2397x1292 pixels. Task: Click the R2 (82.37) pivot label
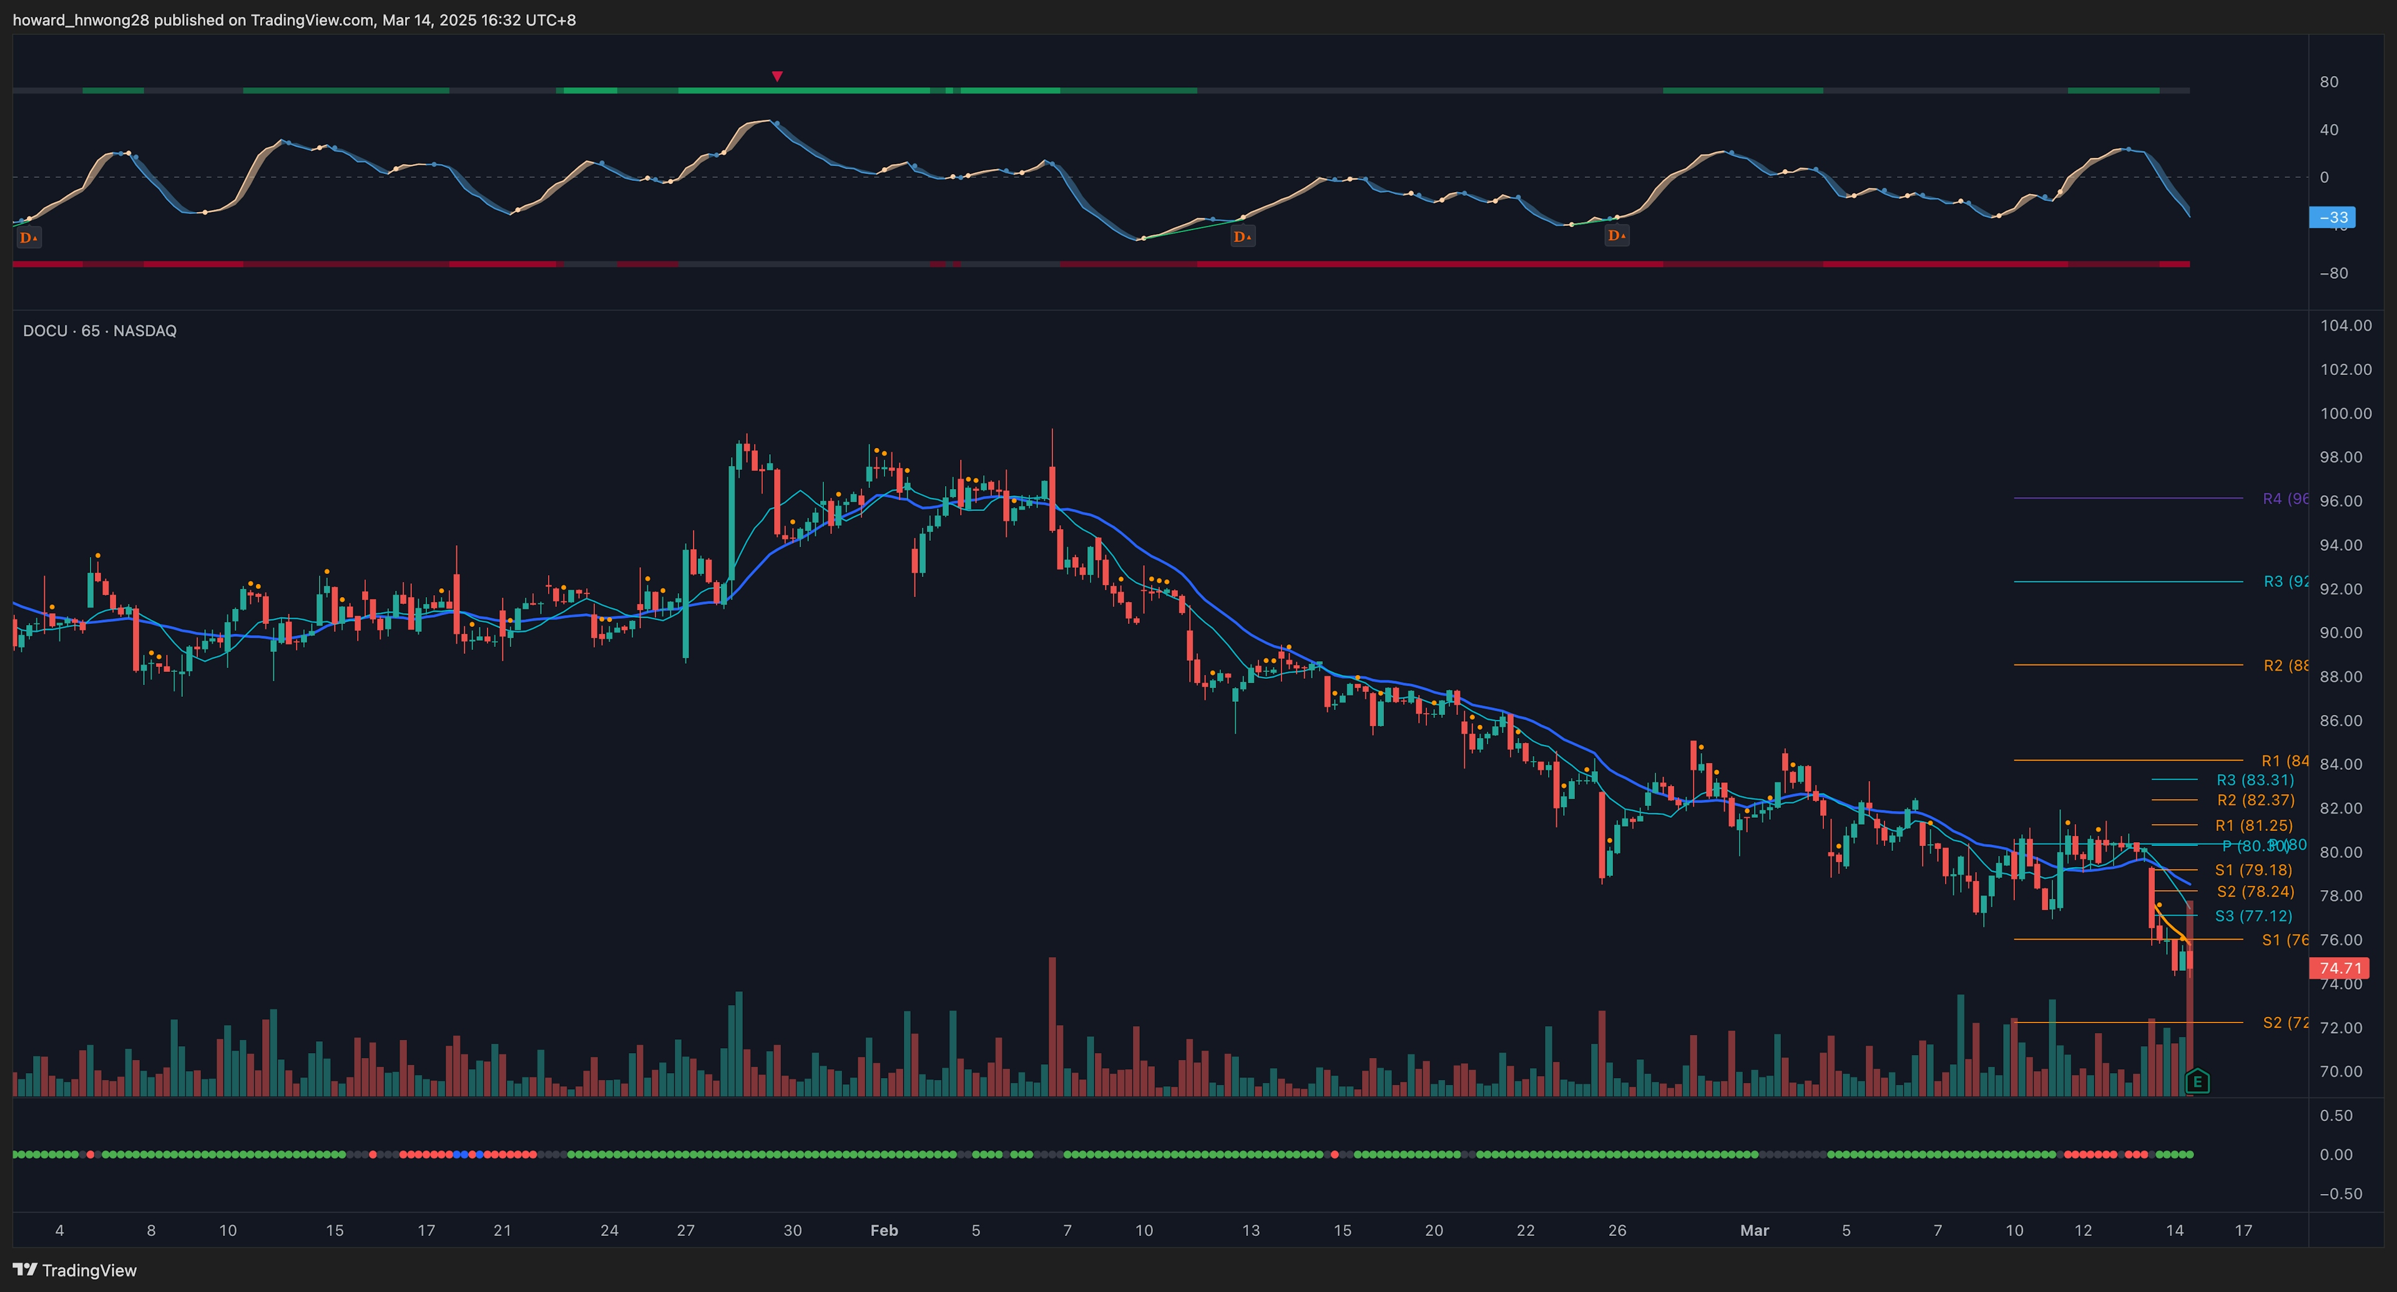[x=2255, y=800]
